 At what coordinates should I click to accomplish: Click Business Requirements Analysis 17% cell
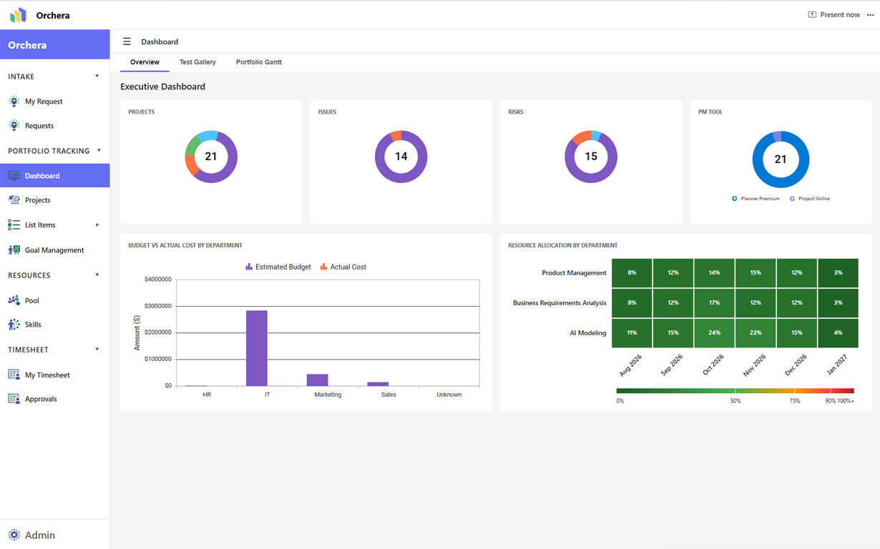[x=714, y=302]
